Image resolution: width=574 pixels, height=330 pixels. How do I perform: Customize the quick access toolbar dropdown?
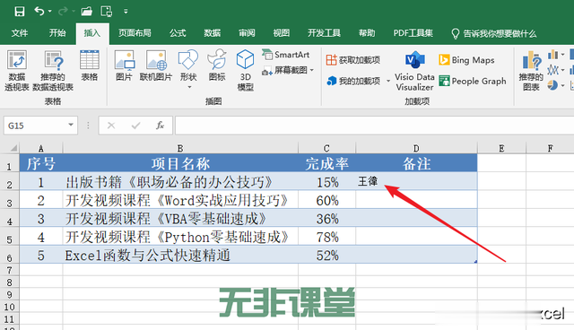[x=126, y=12]
